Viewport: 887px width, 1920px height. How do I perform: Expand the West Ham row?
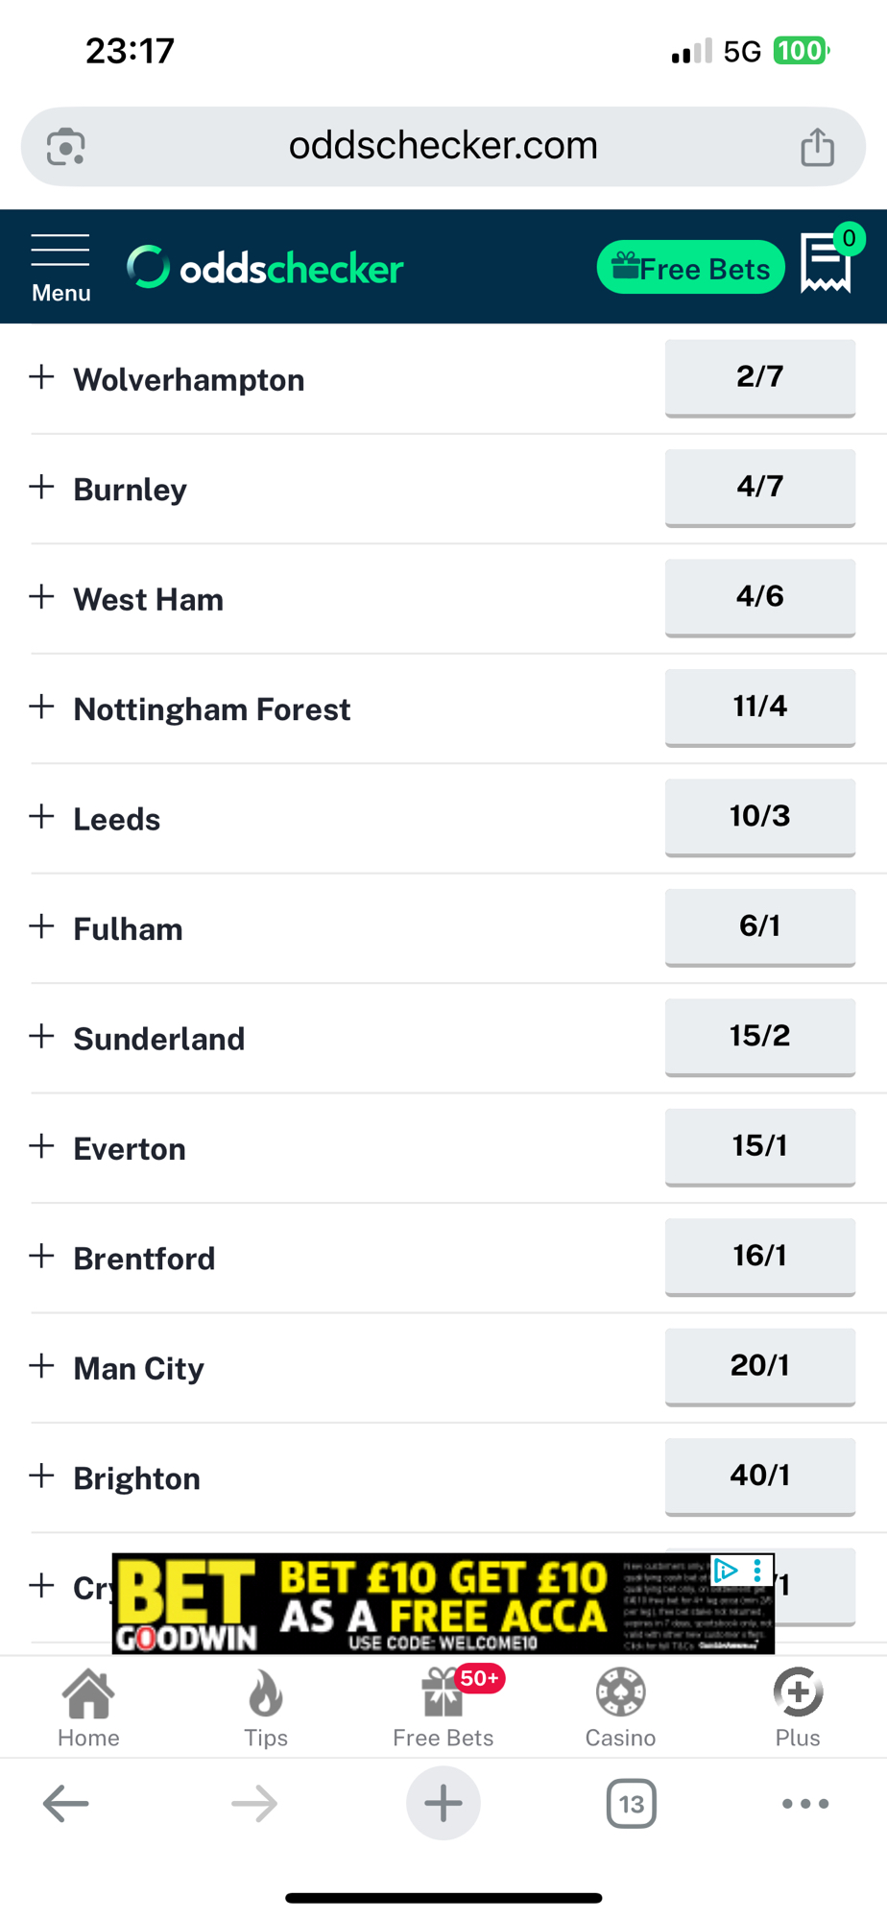click(x=41, y=597)
